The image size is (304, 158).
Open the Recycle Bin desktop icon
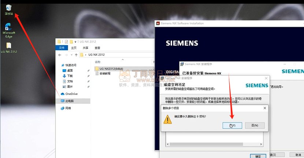[9, 10]
